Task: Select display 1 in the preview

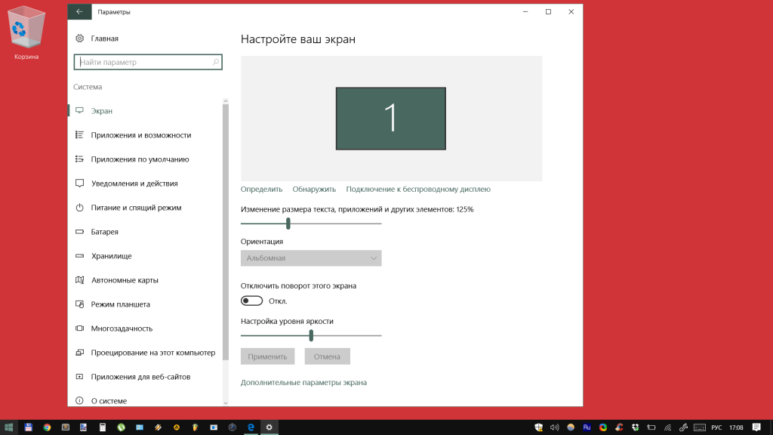Action: tap(391, 119)
